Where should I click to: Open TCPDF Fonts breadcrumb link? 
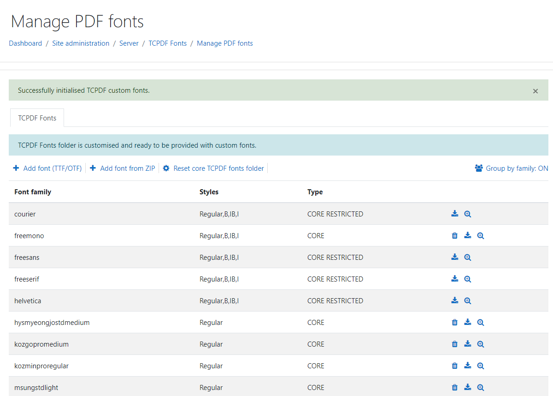[168, 43]
